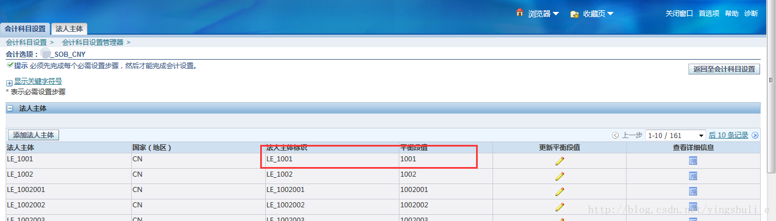Click the home icon beside 浏览器
The height and width of the screenshot is (221, 776).
[519, 12]
